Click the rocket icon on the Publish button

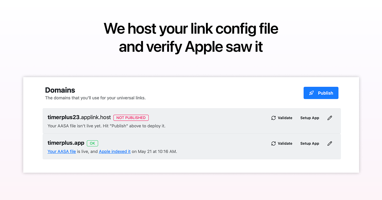[x=311, y=93]
